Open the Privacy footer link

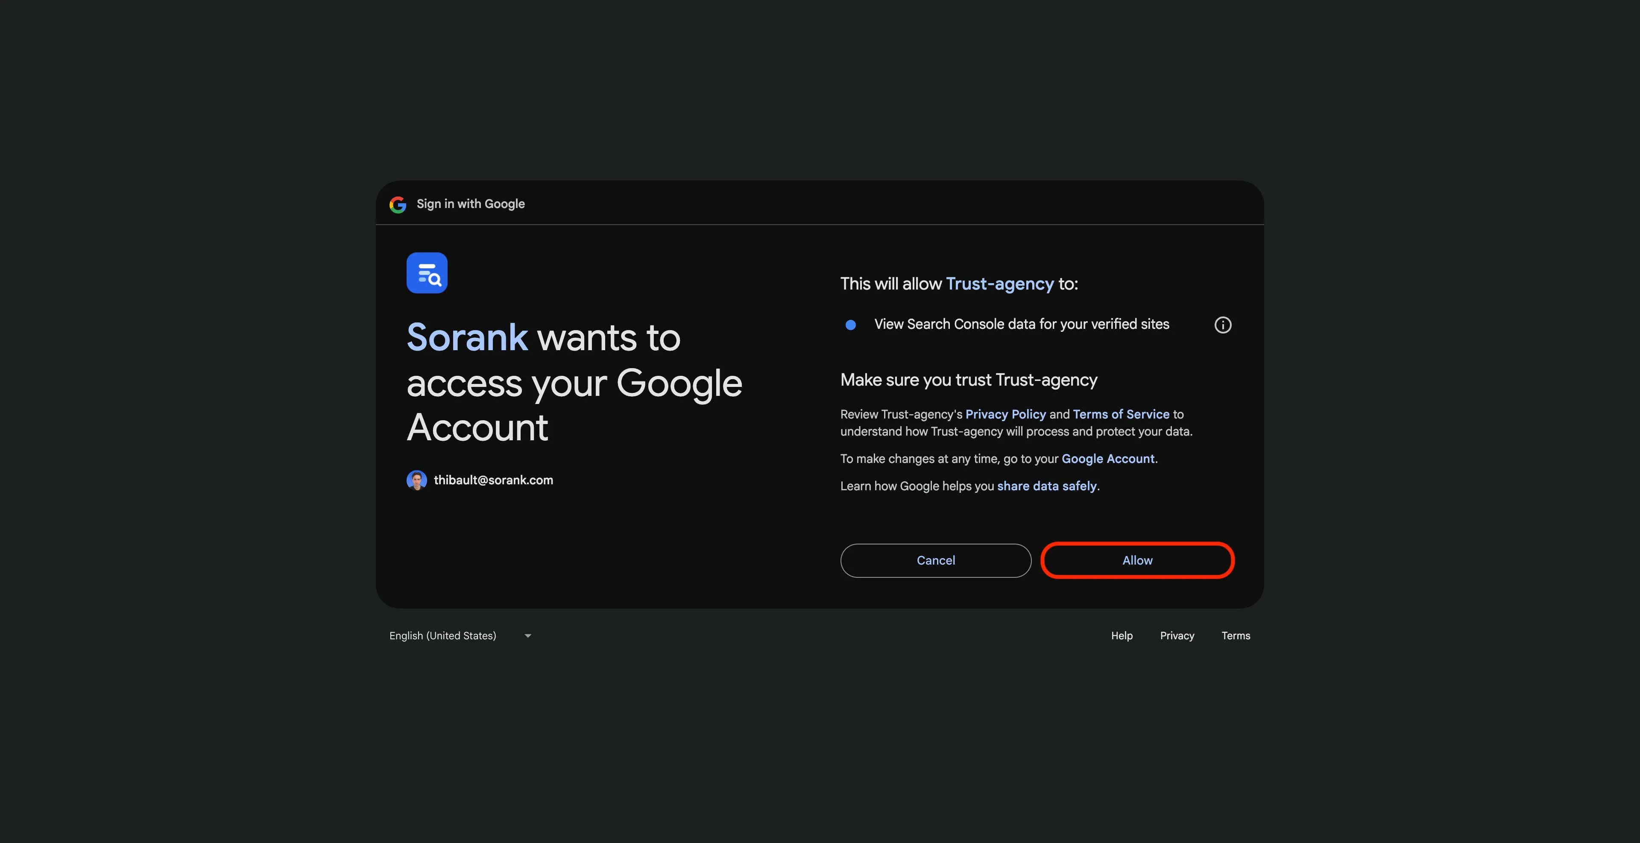click(x=1177, y=635)
